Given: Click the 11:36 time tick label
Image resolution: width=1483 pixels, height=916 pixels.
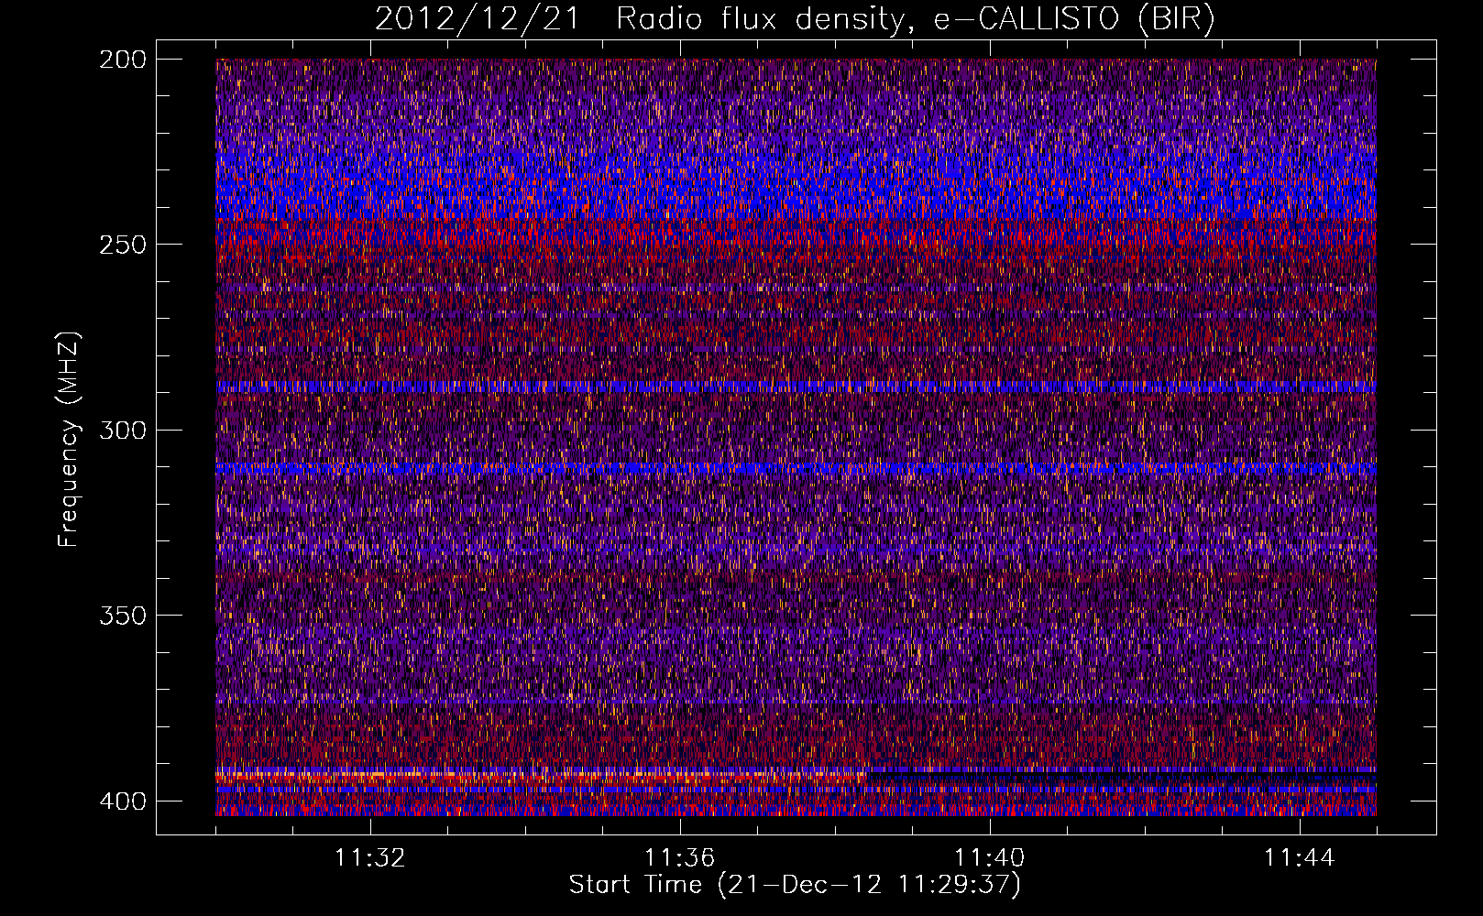Looking at the screenshot, I should click(x=680, y=858).
